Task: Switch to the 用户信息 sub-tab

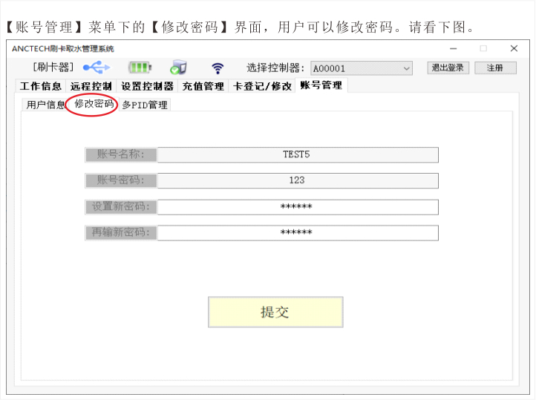Action: tap(45, 105)
